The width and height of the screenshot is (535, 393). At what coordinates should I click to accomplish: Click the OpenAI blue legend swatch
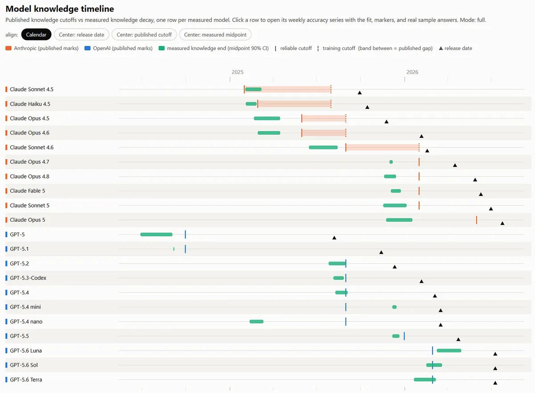click(87, 48)
